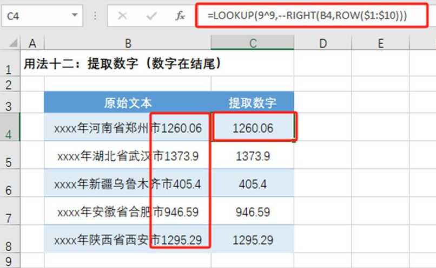Click the fill handle of cell C4
Viewport: 436px width, 268px height.
click(294, 141)
